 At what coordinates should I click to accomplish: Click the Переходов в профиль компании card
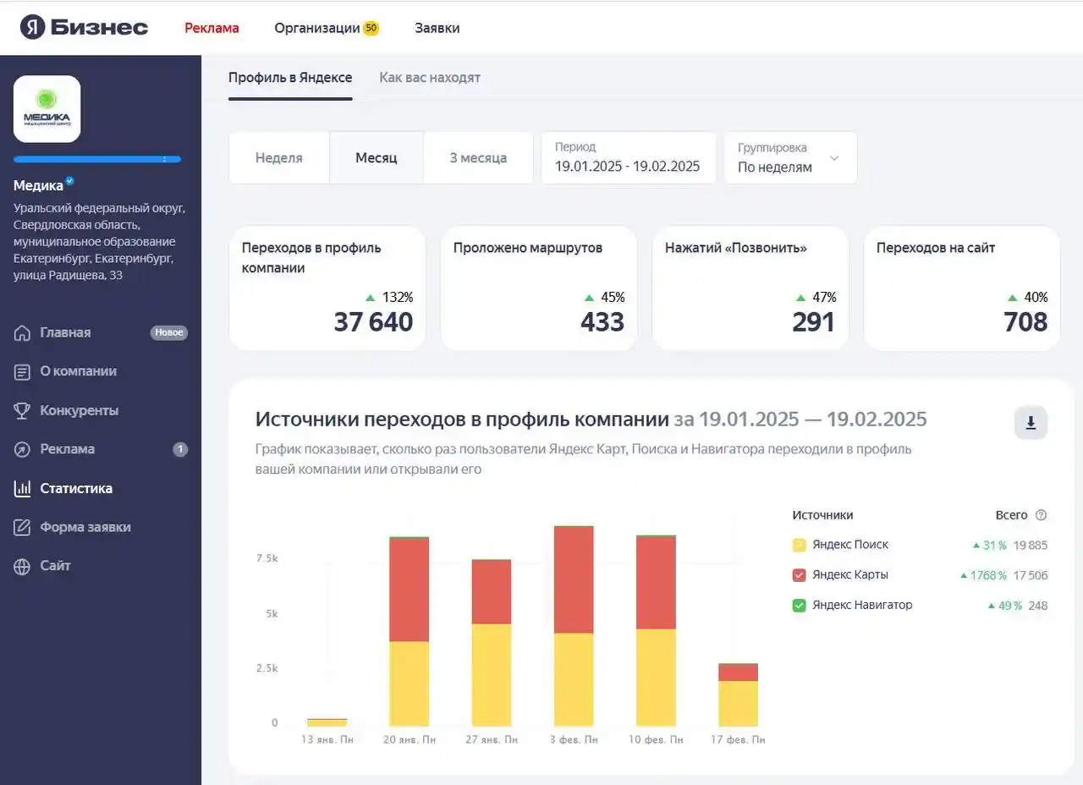point(327,288)
